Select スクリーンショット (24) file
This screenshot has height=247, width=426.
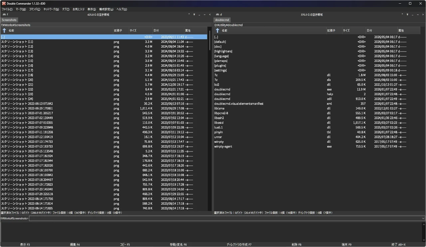point(104,99)
